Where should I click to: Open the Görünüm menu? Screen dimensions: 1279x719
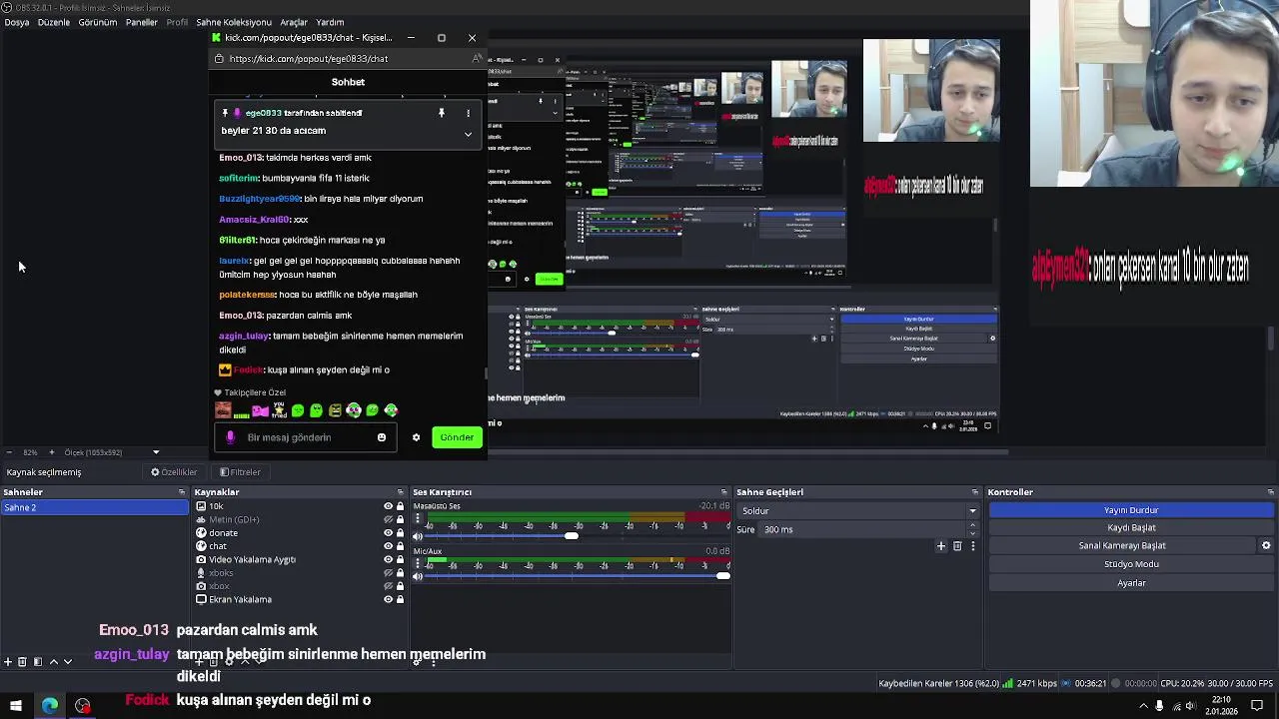point(98,22)
